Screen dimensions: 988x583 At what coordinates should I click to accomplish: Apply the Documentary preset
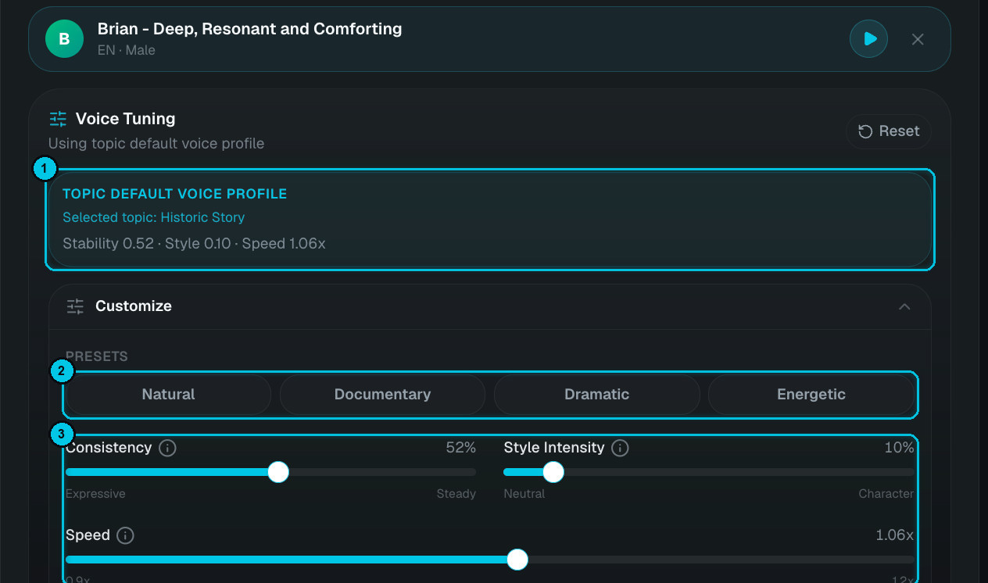click(383, 395)
